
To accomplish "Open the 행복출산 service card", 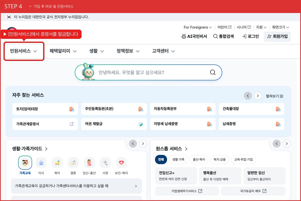I will pyautogui.click(x=220, y=176).
